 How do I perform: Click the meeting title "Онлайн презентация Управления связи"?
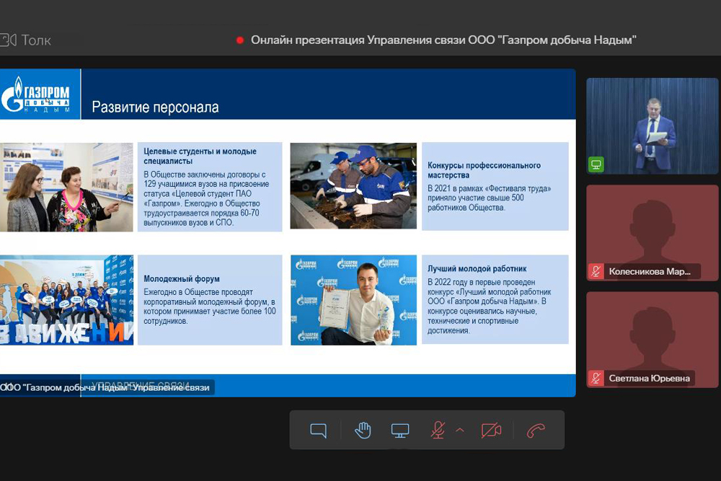click(443, 40)
